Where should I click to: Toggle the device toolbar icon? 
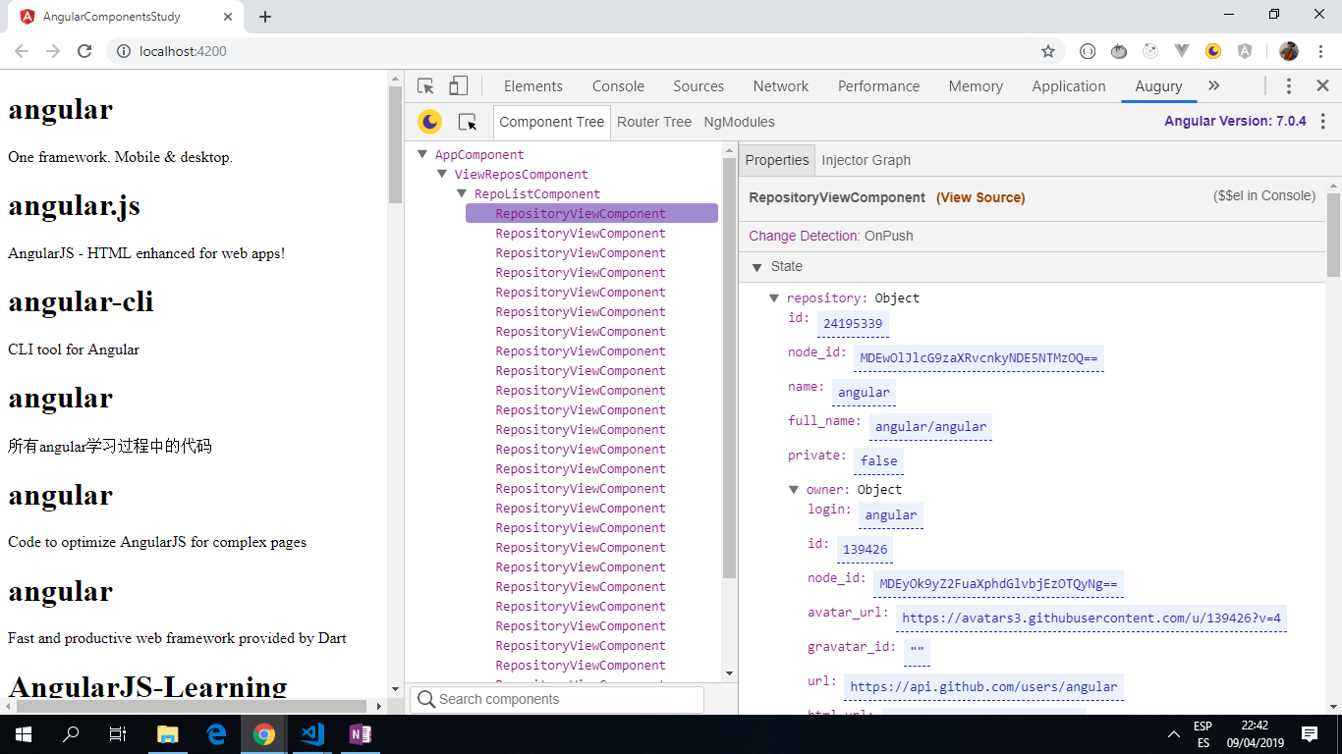[x=459, y=86]
